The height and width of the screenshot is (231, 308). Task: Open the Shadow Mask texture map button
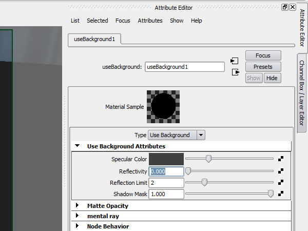pyautogui.click(x=281, y=194)
